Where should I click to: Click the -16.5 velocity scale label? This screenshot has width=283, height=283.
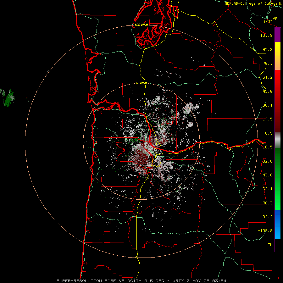tap(266, 147)
